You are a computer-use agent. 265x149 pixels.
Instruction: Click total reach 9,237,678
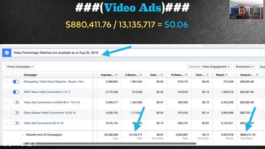(x=227, y=135)
